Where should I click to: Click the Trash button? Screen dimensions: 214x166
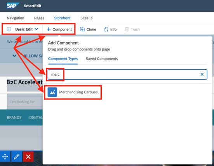point(132,29)
